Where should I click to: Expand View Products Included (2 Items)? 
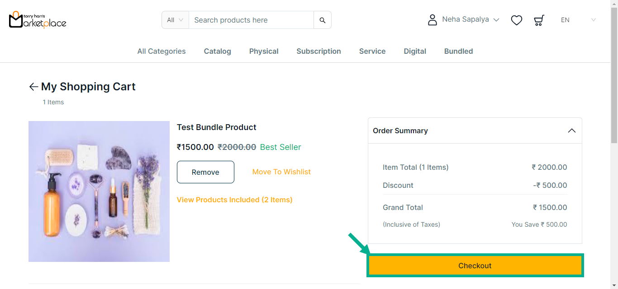[234, 200]
